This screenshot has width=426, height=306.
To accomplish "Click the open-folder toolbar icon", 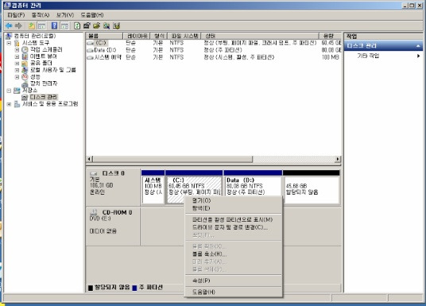I will 97,25.
